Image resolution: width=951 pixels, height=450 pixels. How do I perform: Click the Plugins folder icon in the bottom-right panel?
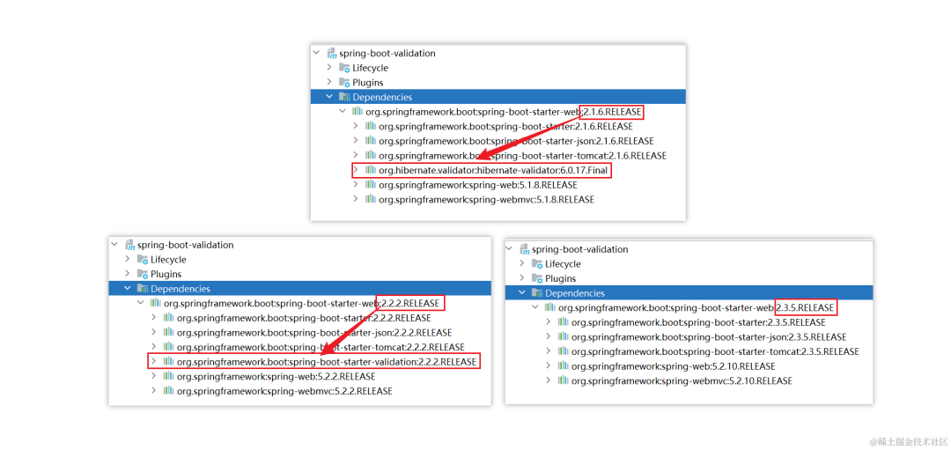tap(537, 278)
